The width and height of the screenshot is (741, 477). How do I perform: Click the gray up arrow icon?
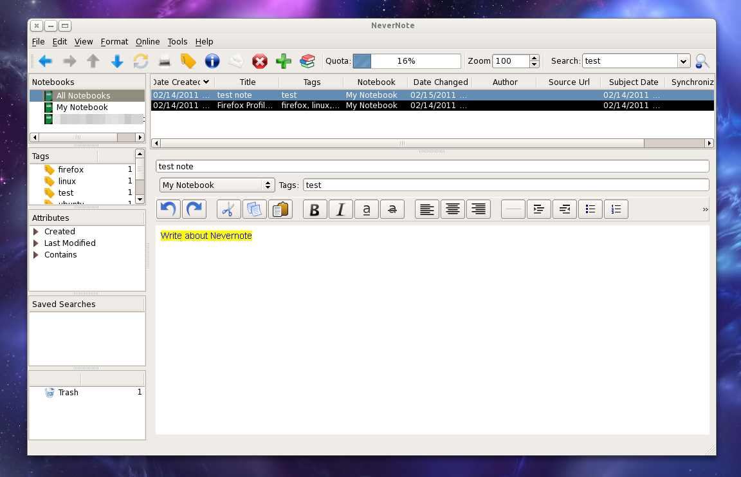point(93,61)
